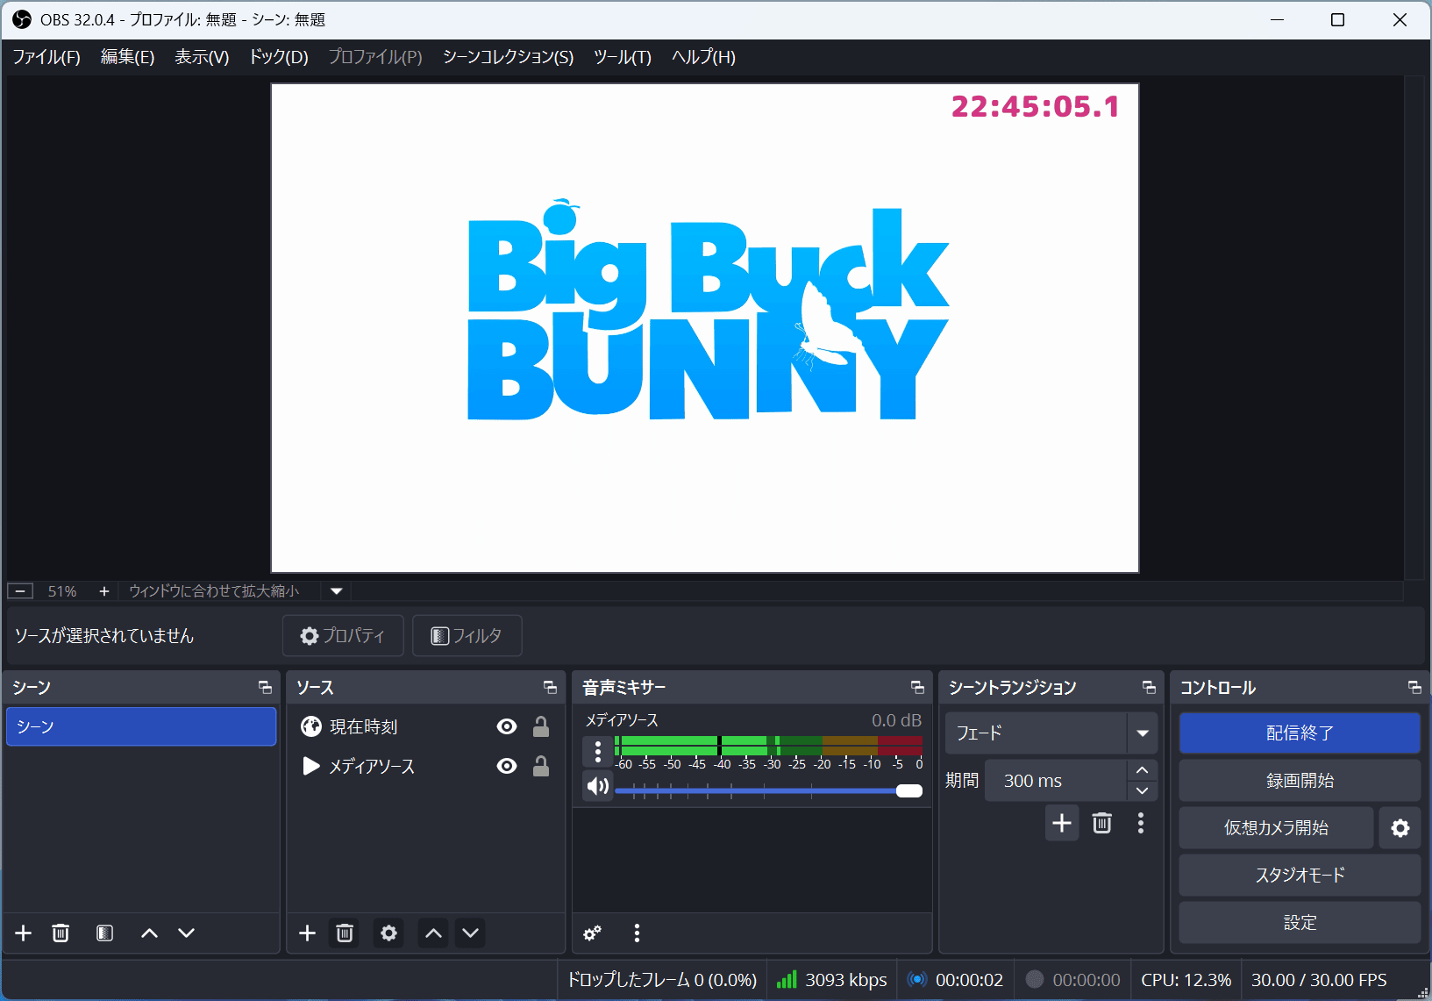Click the 配信終了 button

point(1299,733)
